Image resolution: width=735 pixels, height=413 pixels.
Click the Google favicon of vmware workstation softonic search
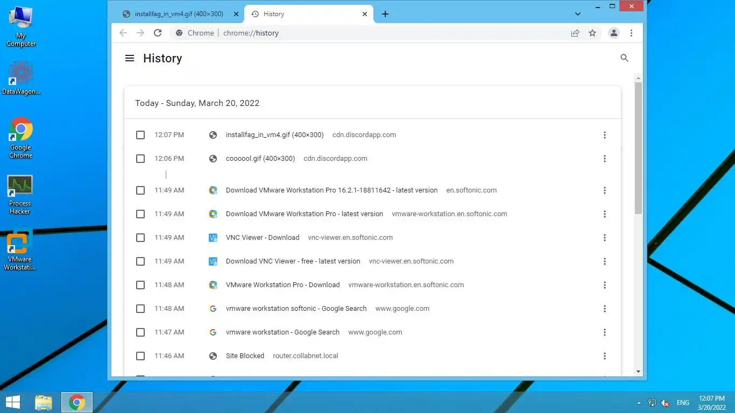point(213,309)
